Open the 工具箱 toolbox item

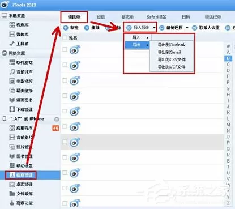coord(19,44)
